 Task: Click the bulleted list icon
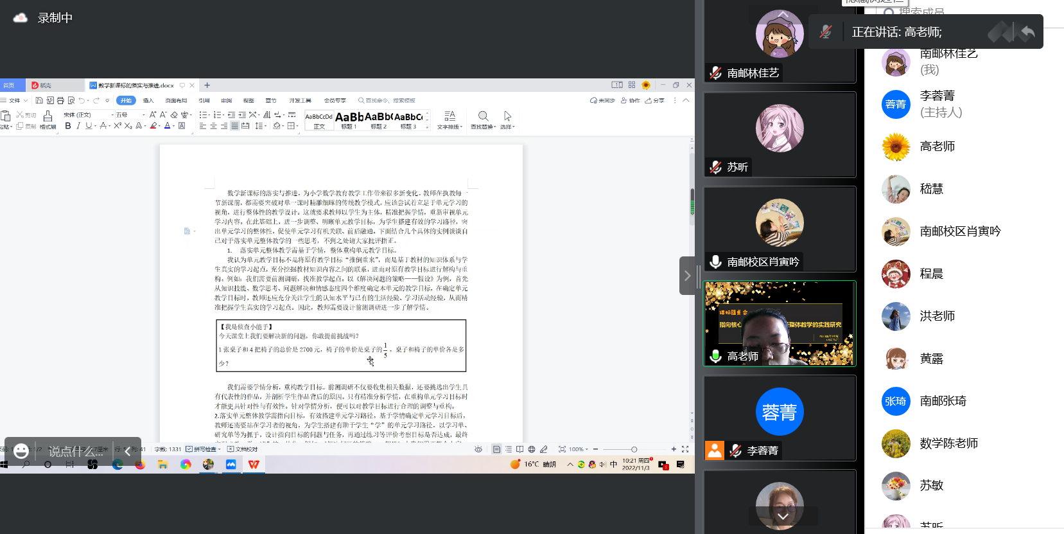(x=204, y=115)
